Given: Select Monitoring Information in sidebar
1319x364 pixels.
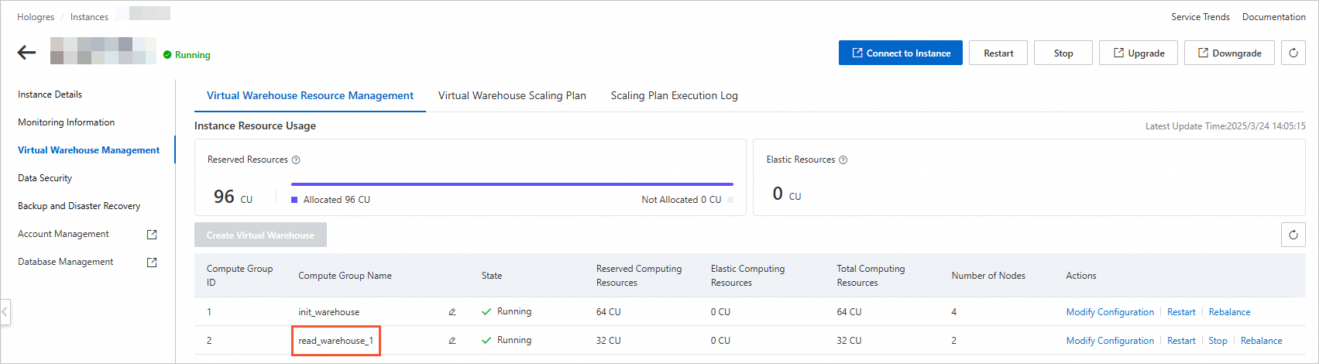Looking at the screenshot, I should [x=66, y=122].
